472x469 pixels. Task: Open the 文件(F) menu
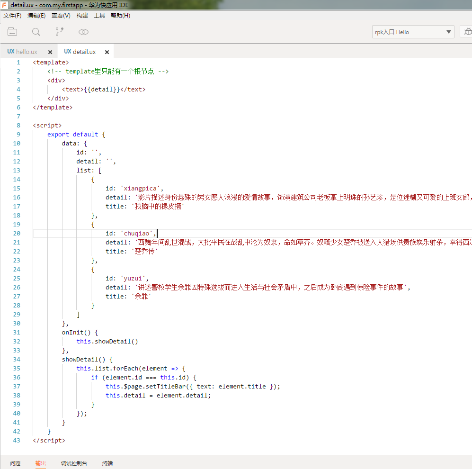pos(12,16)
